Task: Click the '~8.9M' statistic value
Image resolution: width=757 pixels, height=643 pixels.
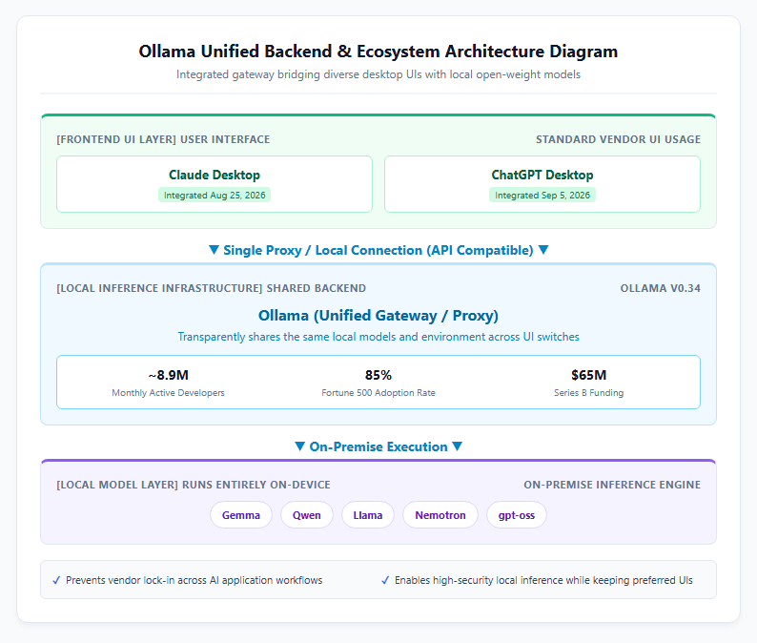Action: click(x=168, y=375)
